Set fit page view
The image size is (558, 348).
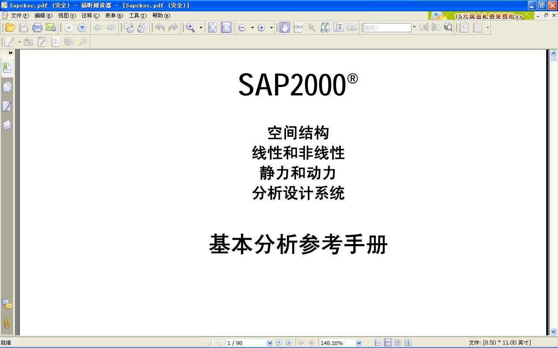tap(213, 27)
